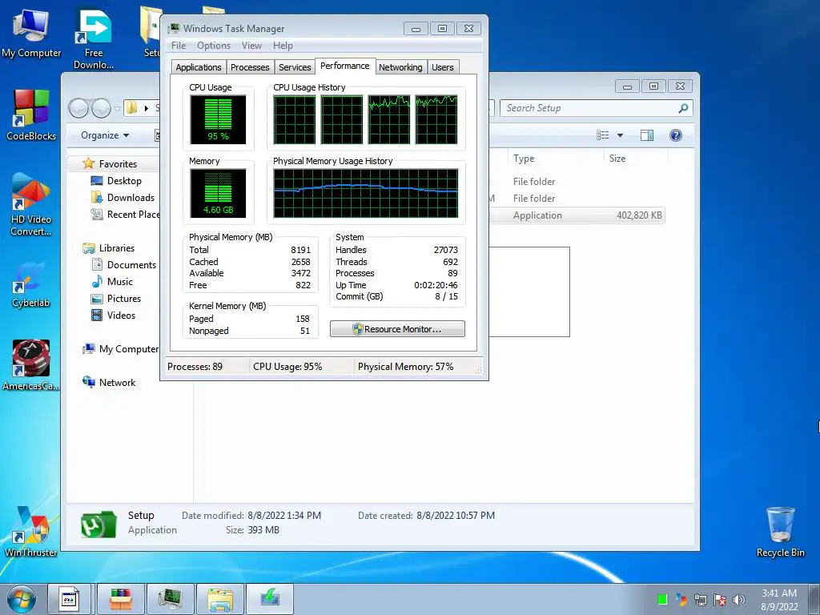Launch Cyberlab desktop shortcut

pyautogui.click(x=31, y=285)
